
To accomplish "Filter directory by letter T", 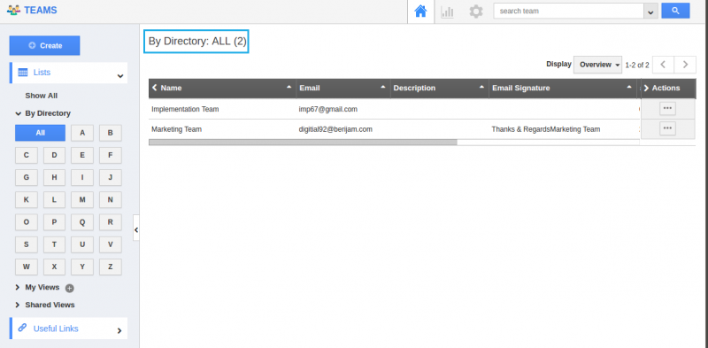I will pos(54,244).
